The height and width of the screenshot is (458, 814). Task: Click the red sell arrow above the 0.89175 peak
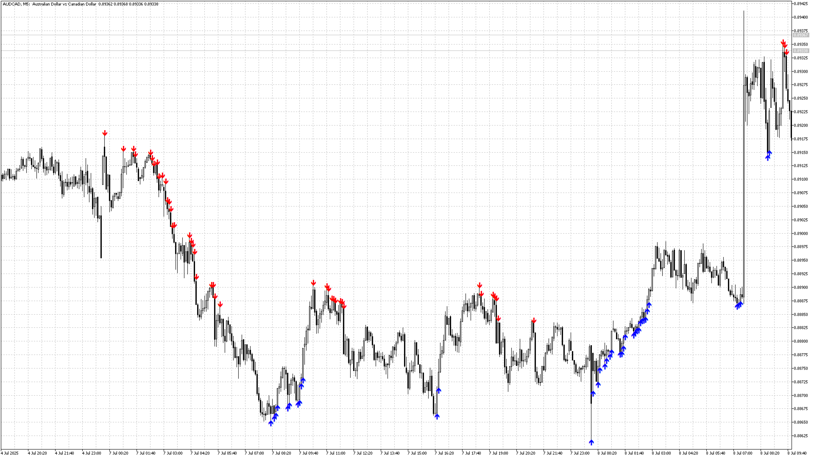105,133
